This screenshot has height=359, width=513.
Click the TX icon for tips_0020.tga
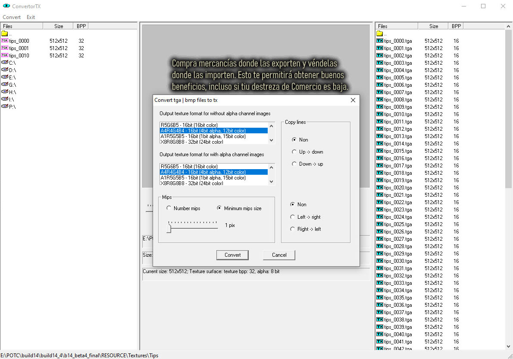[x=379, y=187]
